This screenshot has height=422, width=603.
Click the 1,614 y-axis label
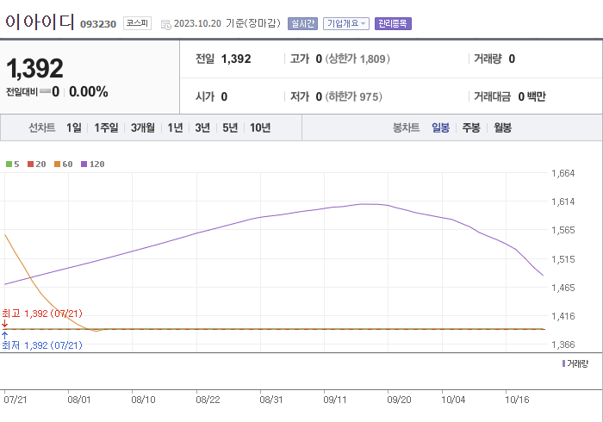pyautogui.click(x=563, y=202)
